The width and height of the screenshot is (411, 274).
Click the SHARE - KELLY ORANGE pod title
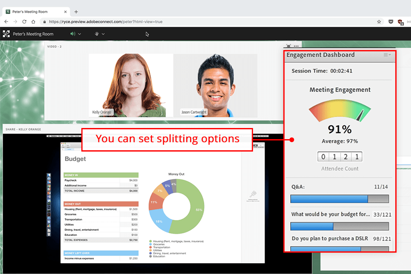pyautogui.click(x=23, y=129)
